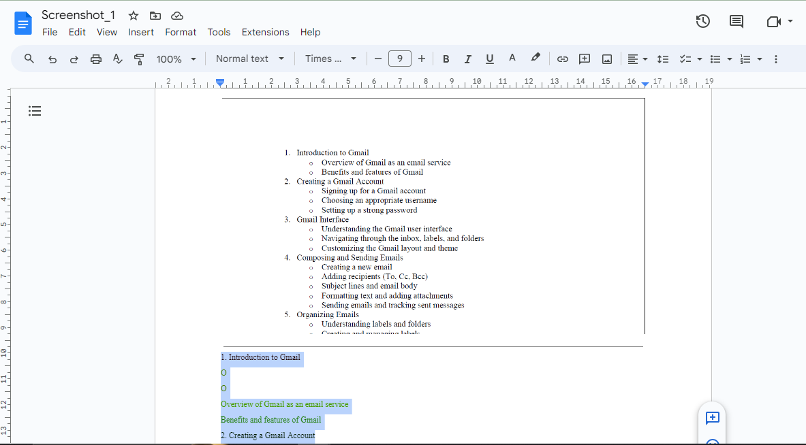Open the File menu
Viewport: 806px width, 445px height.
click(49, 32)
